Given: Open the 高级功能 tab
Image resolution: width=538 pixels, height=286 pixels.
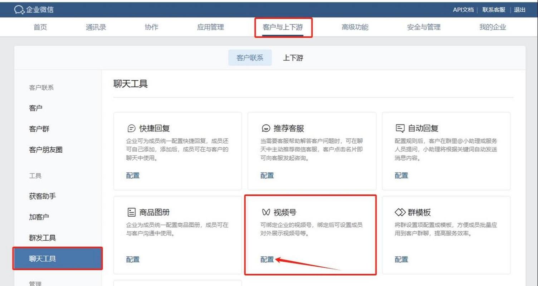Looking at the screenshot, I should 355,27.
